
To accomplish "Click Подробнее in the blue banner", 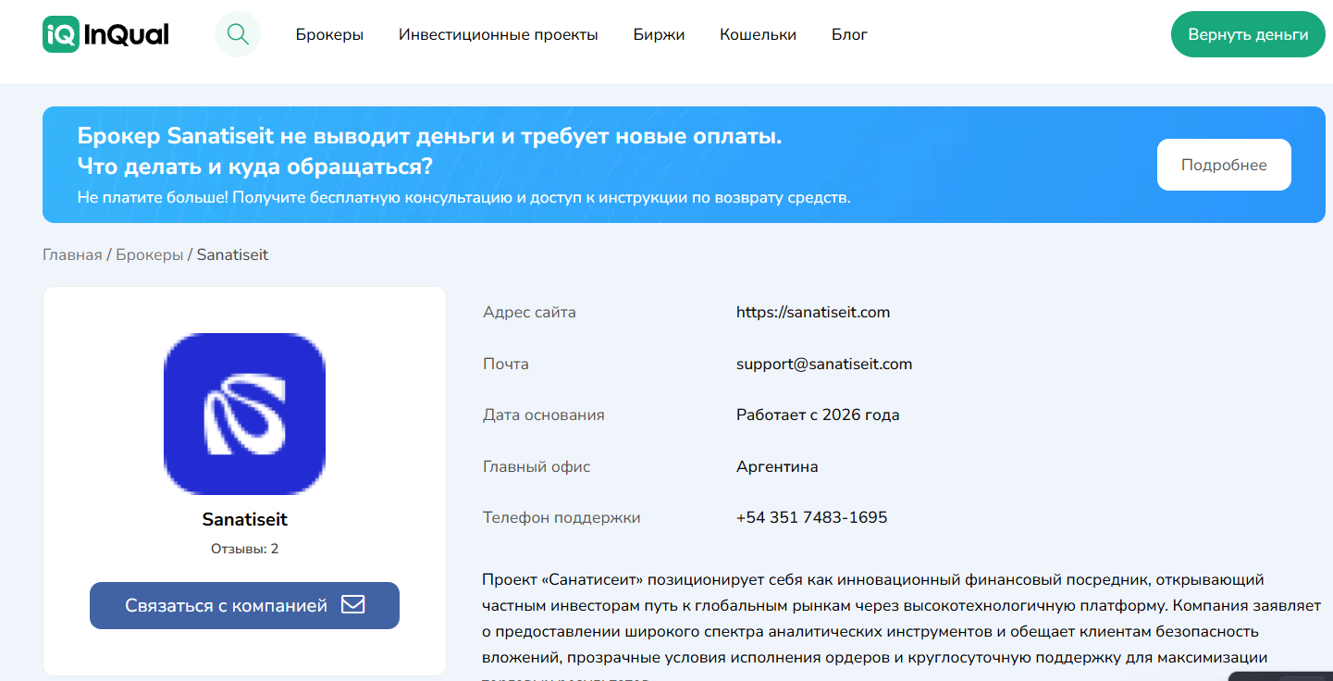I will tap(1224, 165).
